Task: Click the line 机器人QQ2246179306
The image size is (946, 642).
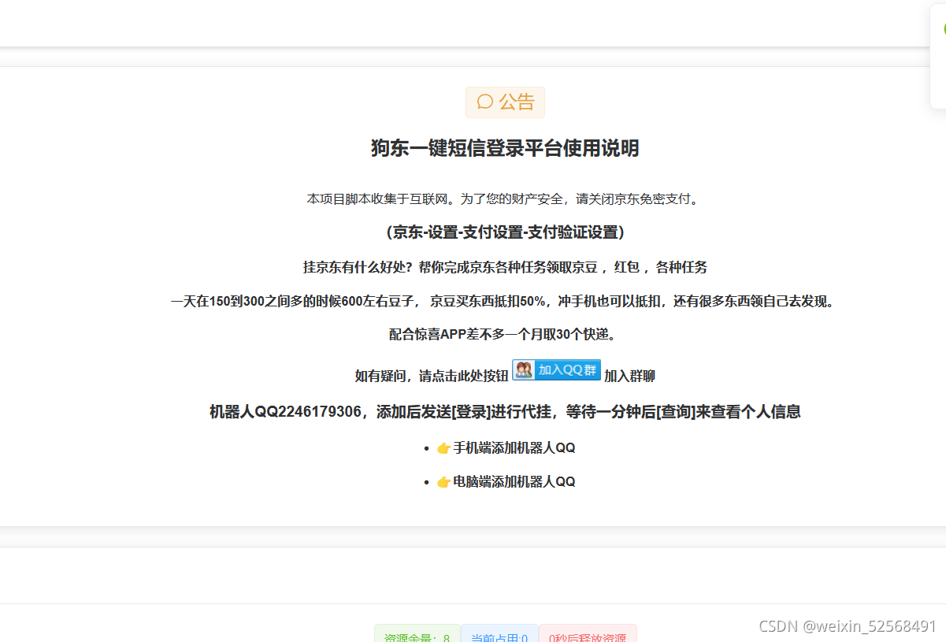Action: click(505, 412)
